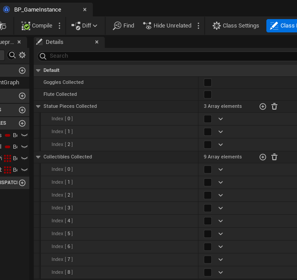Empty the Collectibles Collected array
Image resolution: width=297 pixels, height=280 pixels.
(x=274, y=157)
